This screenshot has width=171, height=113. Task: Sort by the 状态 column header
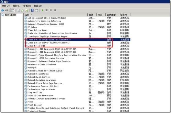tap(101, 15)
